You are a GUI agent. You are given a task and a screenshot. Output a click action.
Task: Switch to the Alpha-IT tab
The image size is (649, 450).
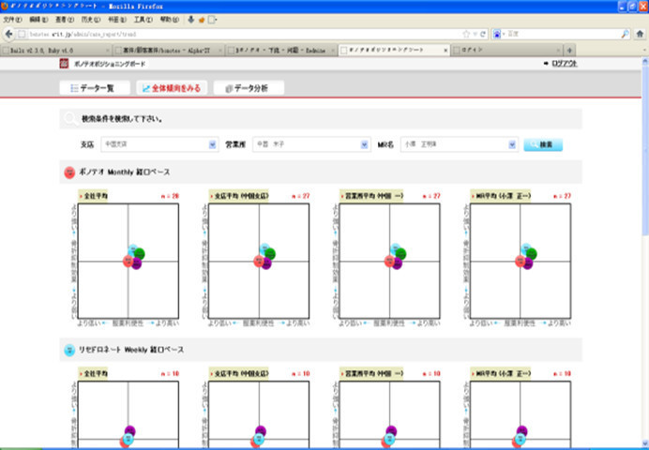169,51
